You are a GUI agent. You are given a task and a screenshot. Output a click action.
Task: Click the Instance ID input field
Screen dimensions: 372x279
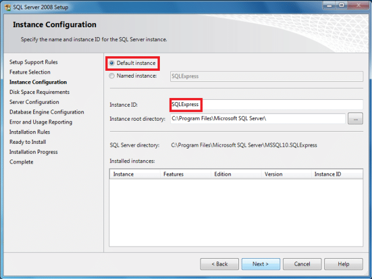(266, 104)
